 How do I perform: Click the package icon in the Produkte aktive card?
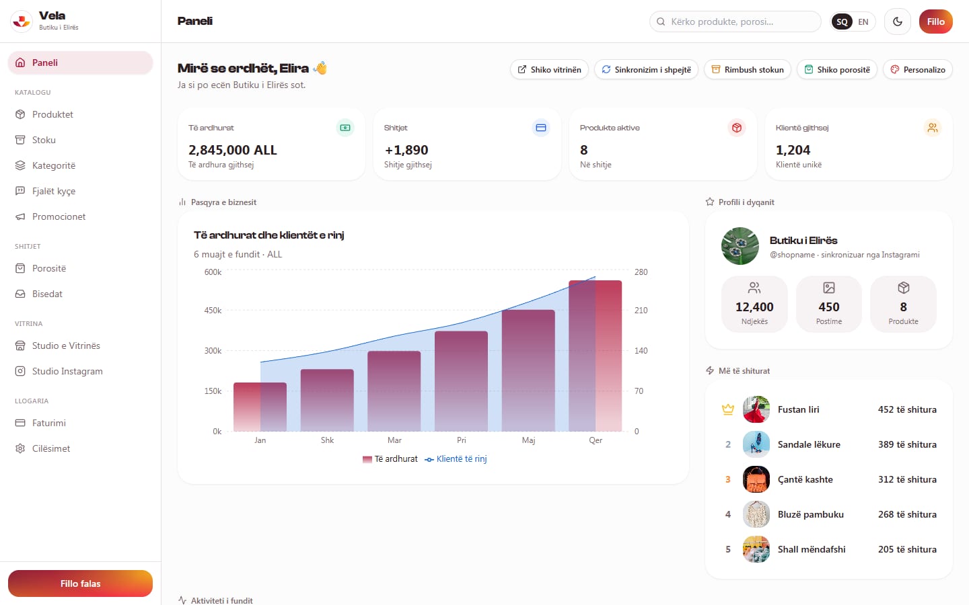(737, 128)
